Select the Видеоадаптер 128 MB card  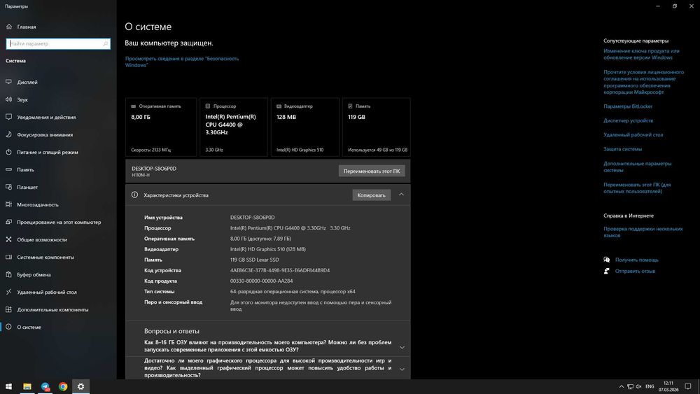coord(304,127)
